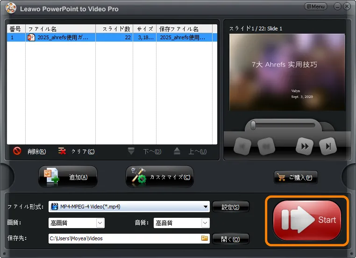
Task: Click the format dropdown arrow
Action: (206, 207)
